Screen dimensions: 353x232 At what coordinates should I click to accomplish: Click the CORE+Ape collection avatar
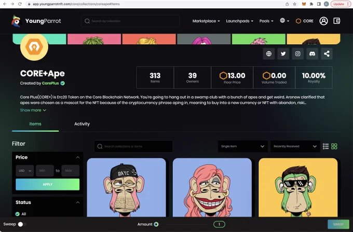34,47
